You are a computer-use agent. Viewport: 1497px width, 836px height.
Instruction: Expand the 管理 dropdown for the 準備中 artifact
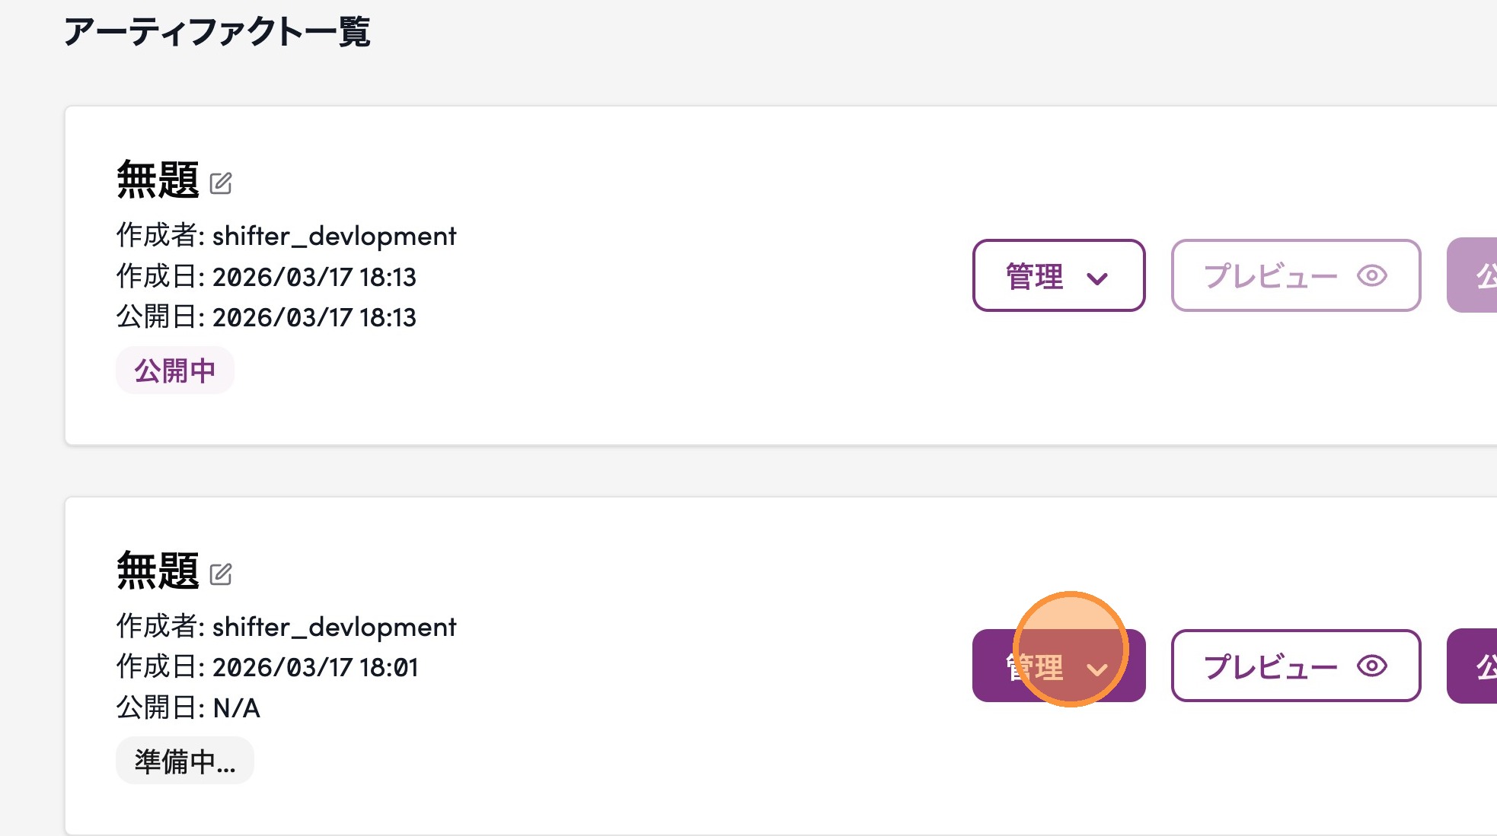(x=1058, y=666)
